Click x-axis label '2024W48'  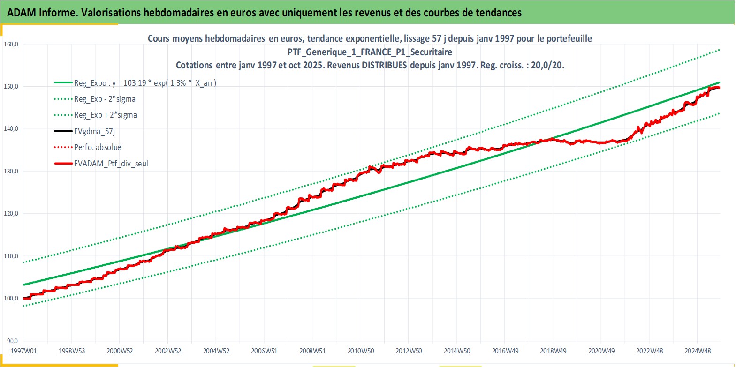(698, 351)
